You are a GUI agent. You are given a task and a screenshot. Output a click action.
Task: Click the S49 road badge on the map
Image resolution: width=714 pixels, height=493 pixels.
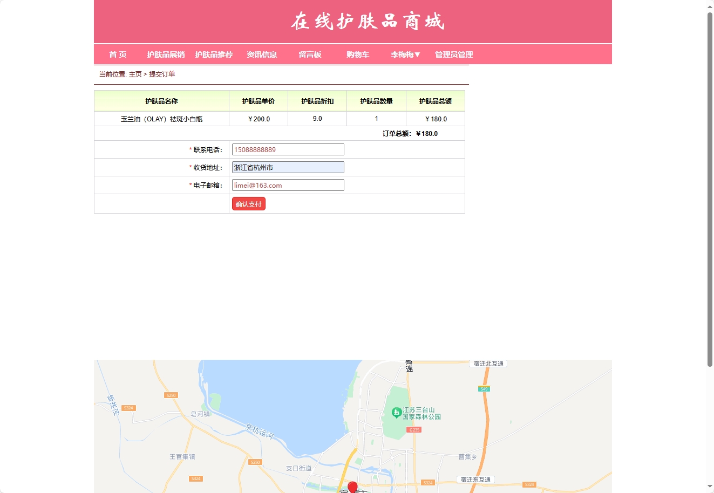pos(483,388)
